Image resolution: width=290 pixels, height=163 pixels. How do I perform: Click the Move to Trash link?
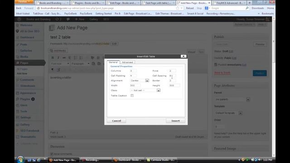tap(222, 73)
